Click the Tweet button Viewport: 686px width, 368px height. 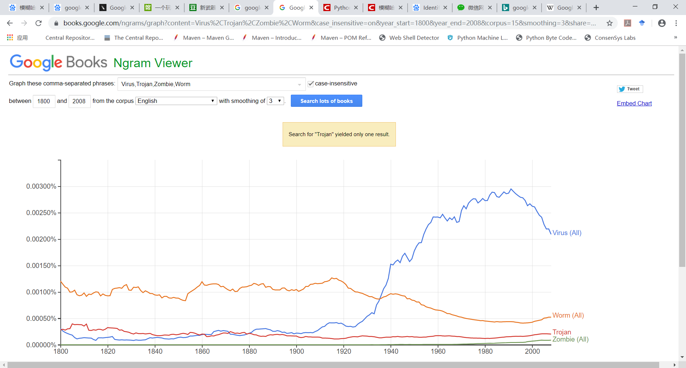tap(630, 89)
